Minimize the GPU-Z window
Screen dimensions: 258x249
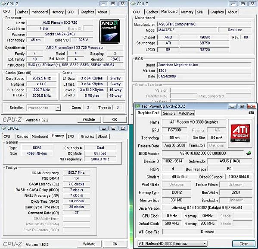(232, 106)
